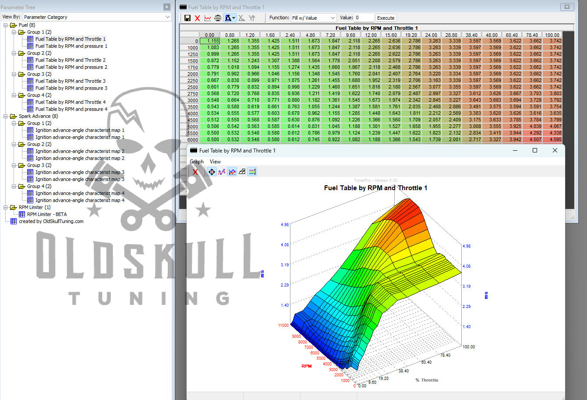
Task: Toggle the rainbow color legend button
Action: [252, 172]
